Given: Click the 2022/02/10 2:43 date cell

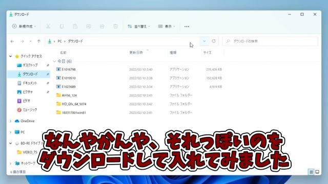Looking at the screenshot, I should 140,96.
